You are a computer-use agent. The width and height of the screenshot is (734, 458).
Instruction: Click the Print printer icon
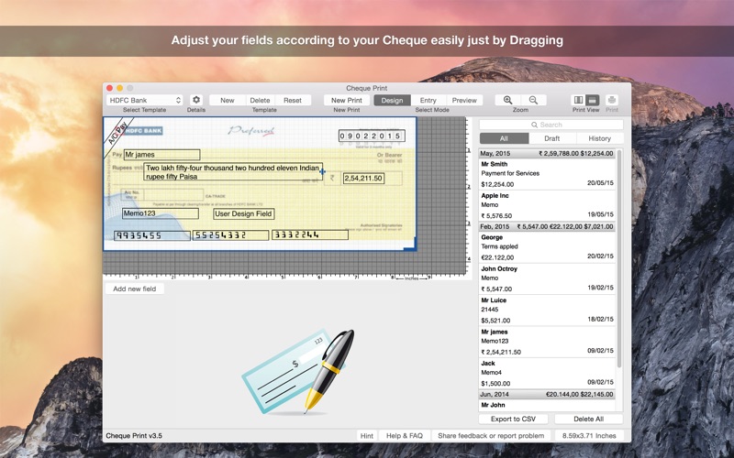point(612,100)
